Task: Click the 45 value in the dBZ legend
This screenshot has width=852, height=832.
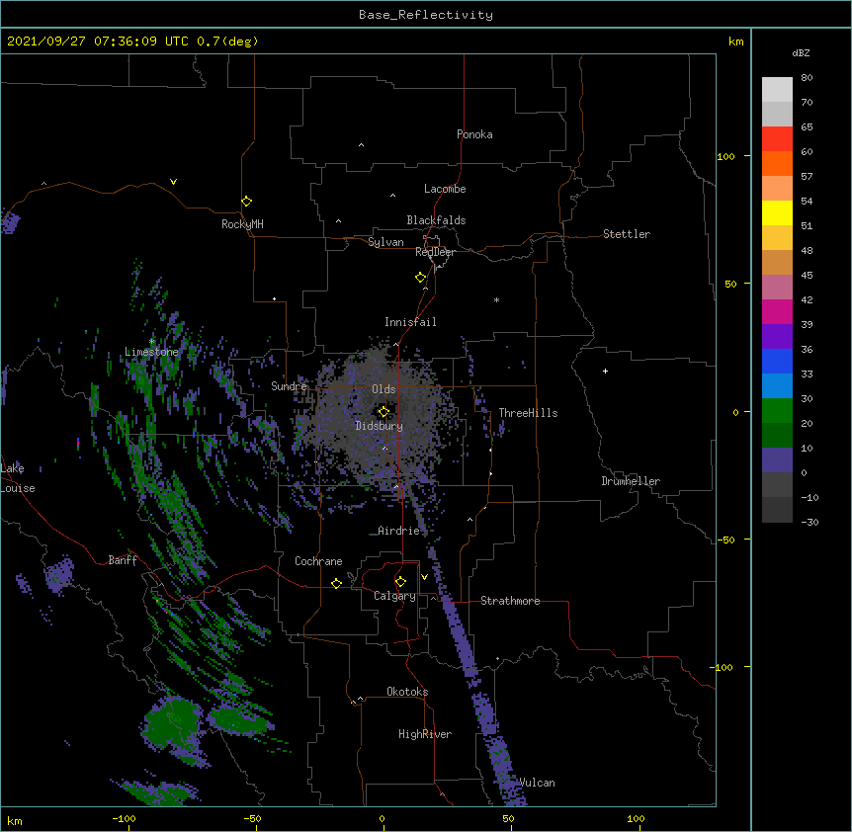Action: (x=807, y=276)
